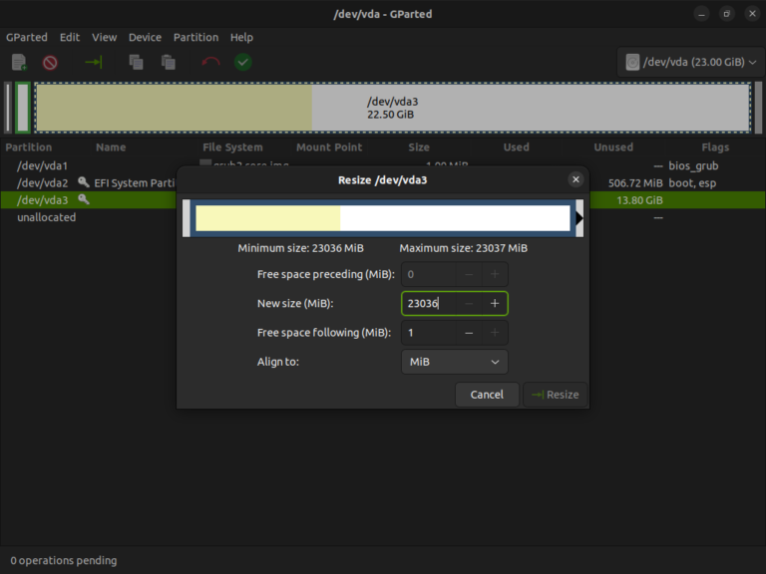Open the Edit menu
The height and width of the screenshot is (574, 766).
(x=70, y=37)
